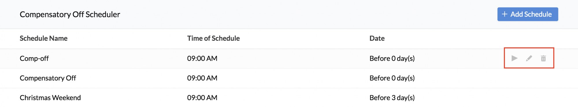Click 09:00 AM time in Comp-off row
This screenshot has width=578, height=107.
(202, 58)
